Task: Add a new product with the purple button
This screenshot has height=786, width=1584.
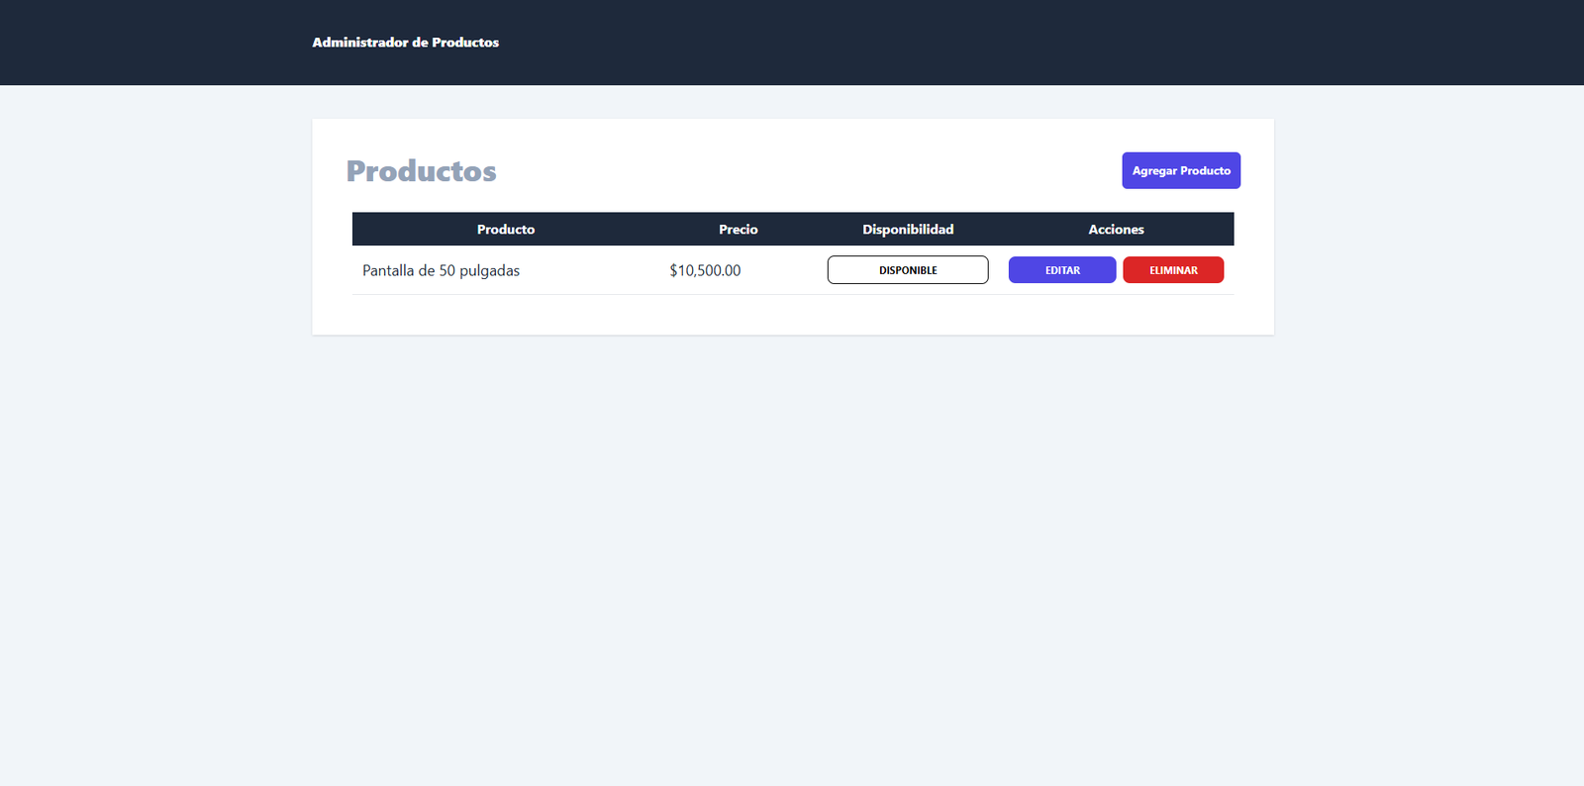Action: (1180, 170)
